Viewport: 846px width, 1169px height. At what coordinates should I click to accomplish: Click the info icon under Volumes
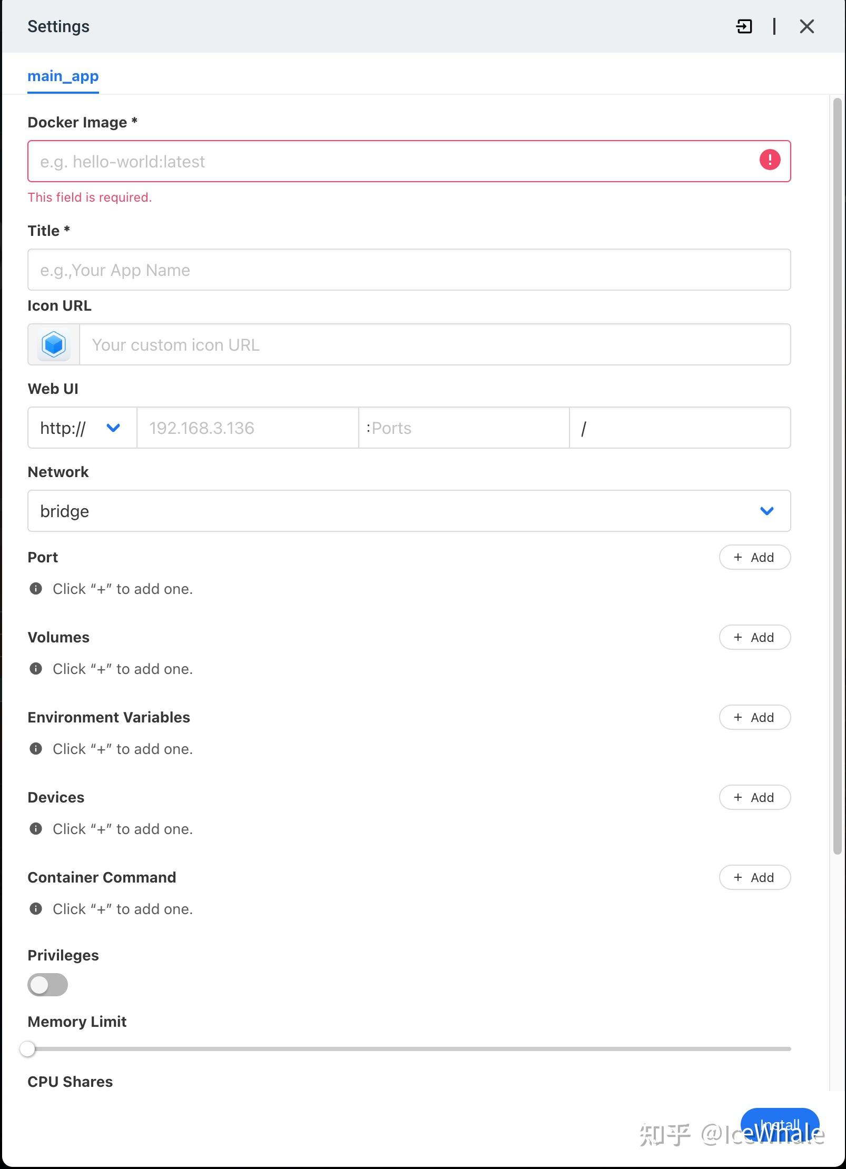[x=35, y=669]
